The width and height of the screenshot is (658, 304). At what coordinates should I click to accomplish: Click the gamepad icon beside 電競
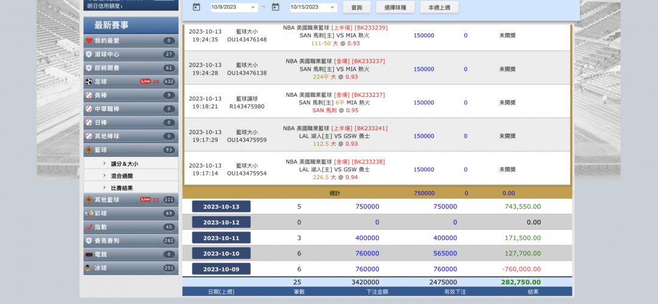click(88, 255)
